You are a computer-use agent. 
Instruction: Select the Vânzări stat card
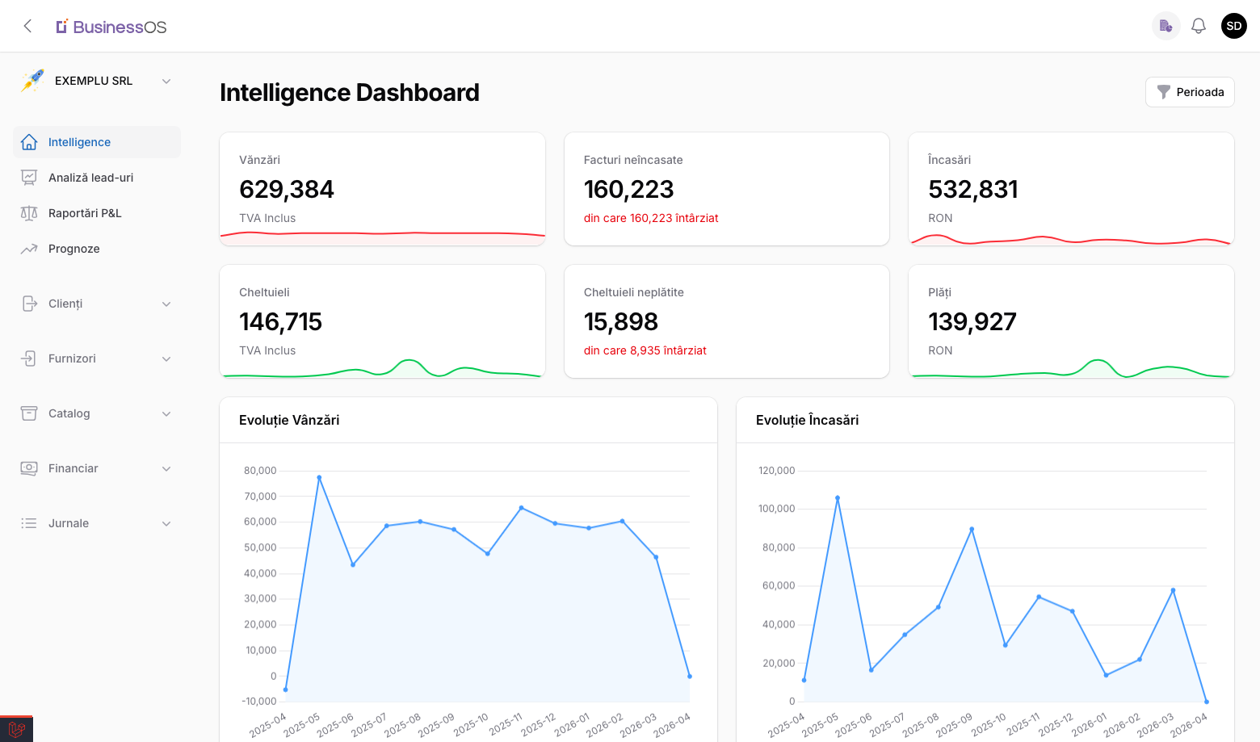(382, 189)
